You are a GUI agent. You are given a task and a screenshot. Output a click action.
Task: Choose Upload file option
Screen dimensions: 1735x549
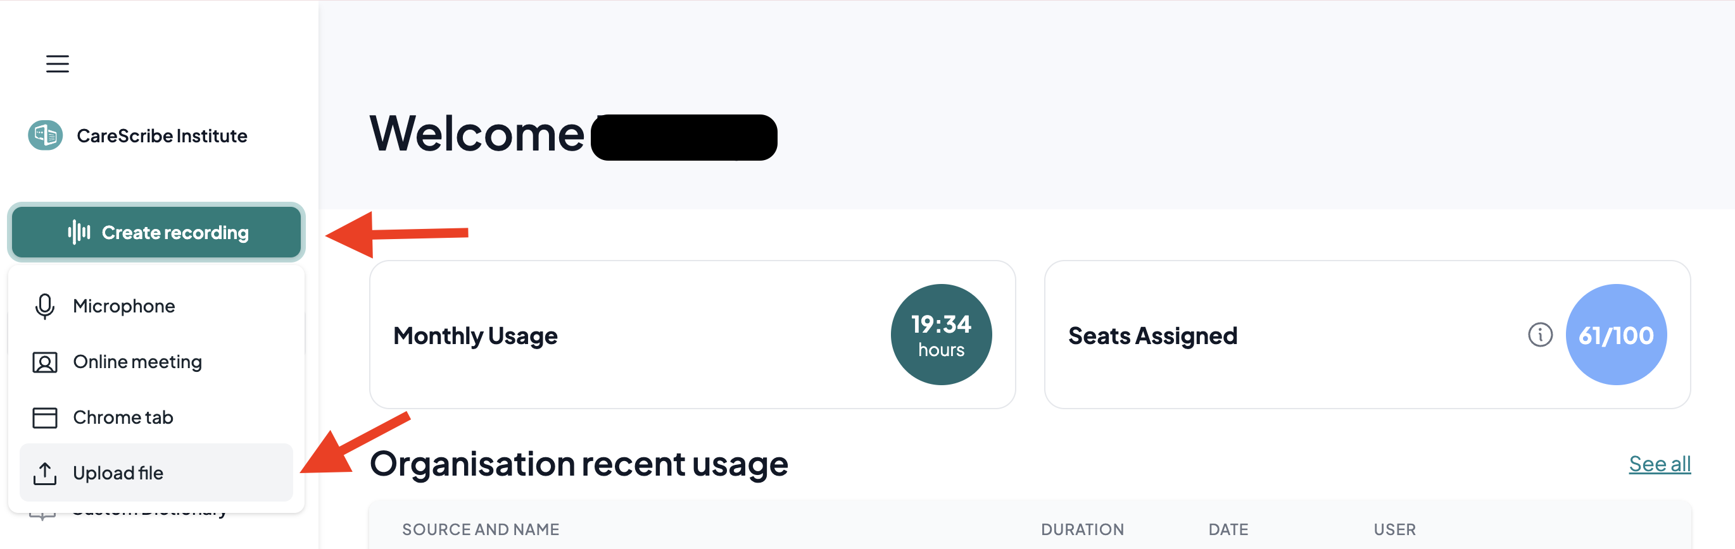[x=156, y=472]
